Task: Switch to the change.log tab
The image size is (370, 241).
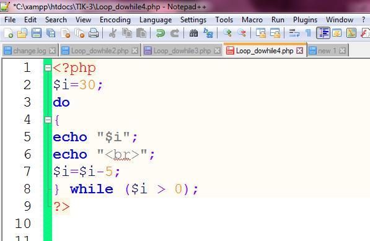Action: point(30,51)
